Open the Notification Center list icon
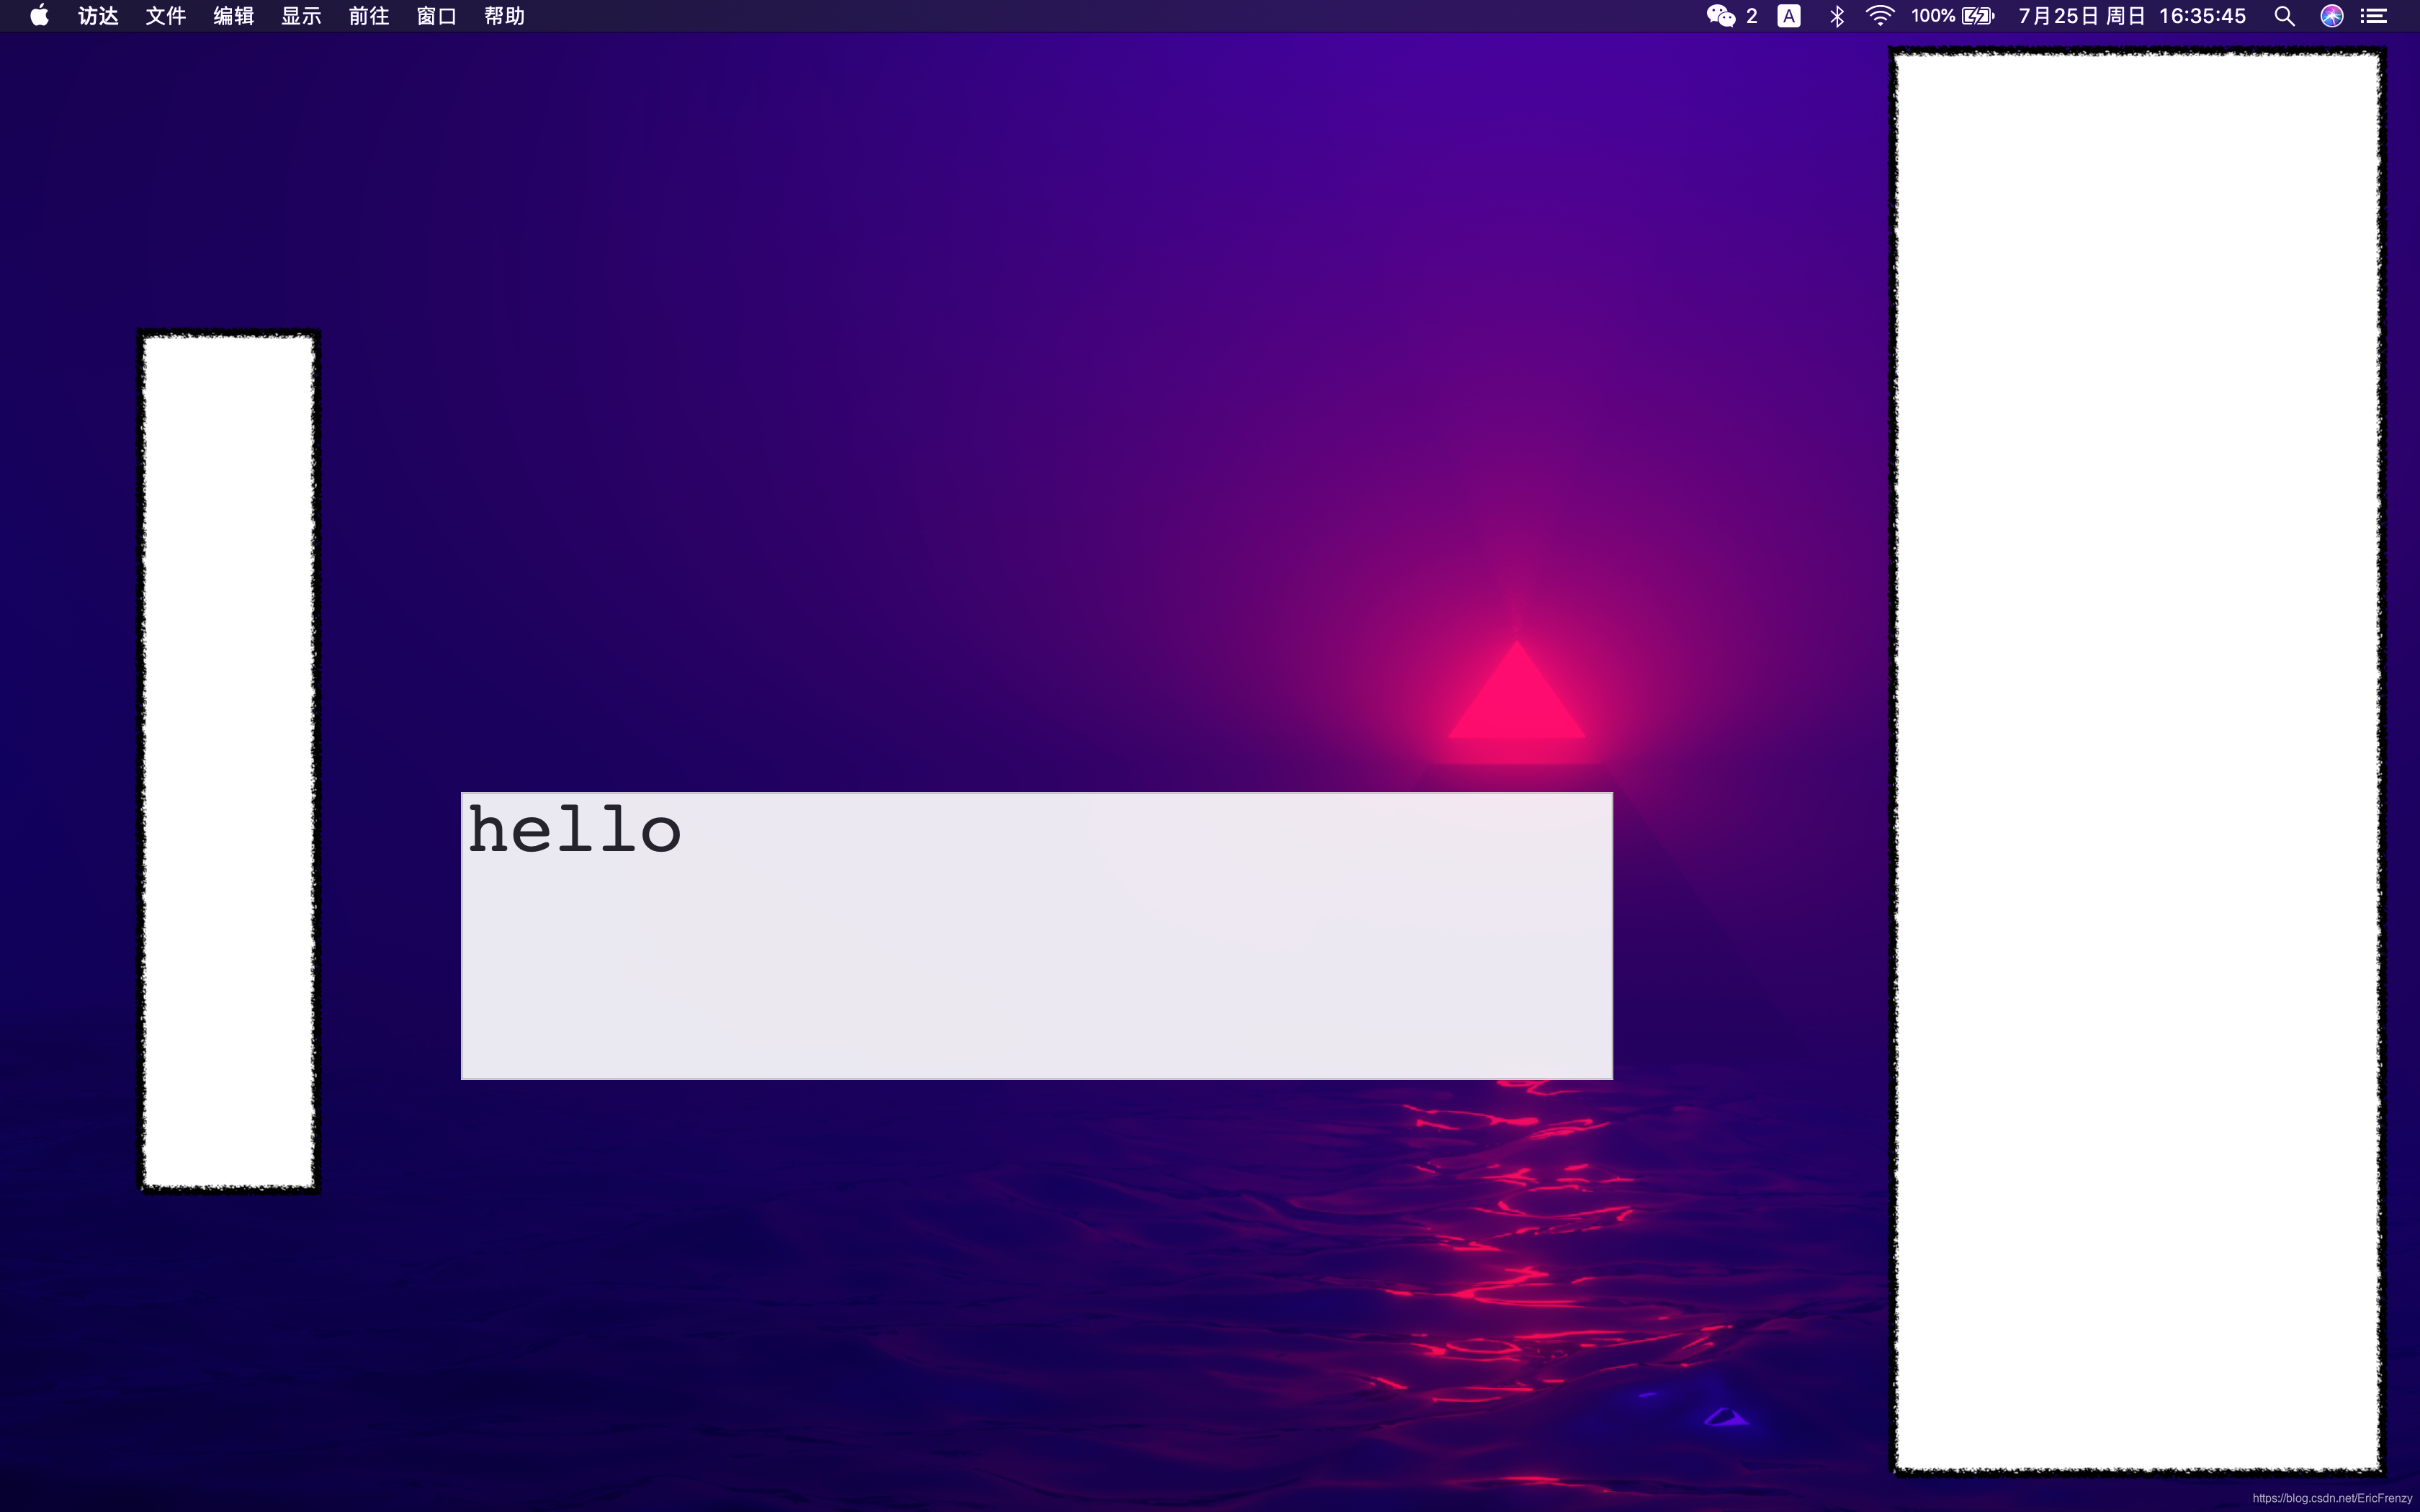Image resolution: width=2420 pixels, height=1512 pixels. tap(2374, 16)
